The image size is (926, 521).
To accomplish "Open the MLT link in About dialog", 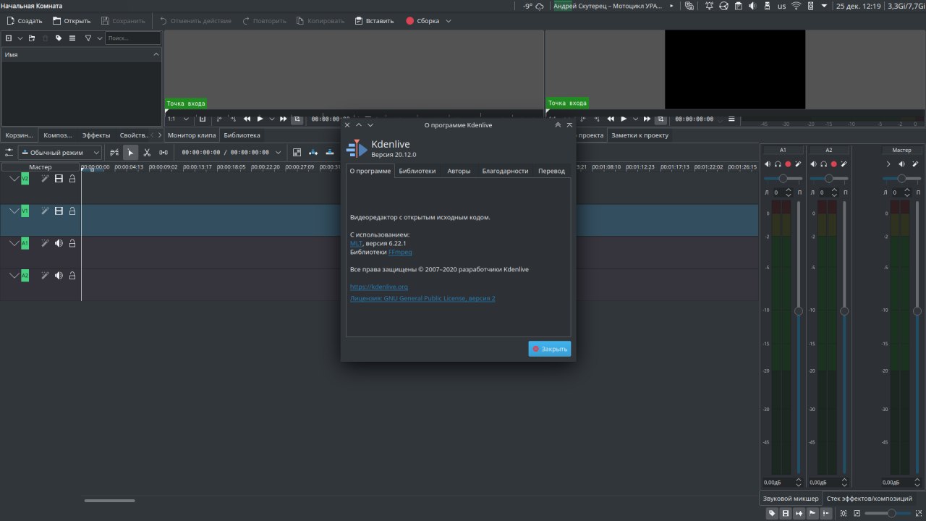I will click(x=356, y=244).
